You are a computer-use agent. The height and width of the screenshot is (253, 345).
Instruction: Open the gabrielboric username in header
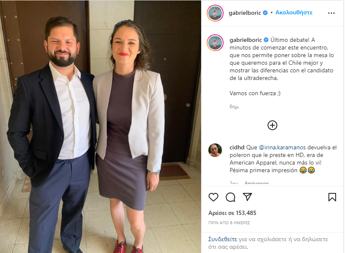(245, 13)
